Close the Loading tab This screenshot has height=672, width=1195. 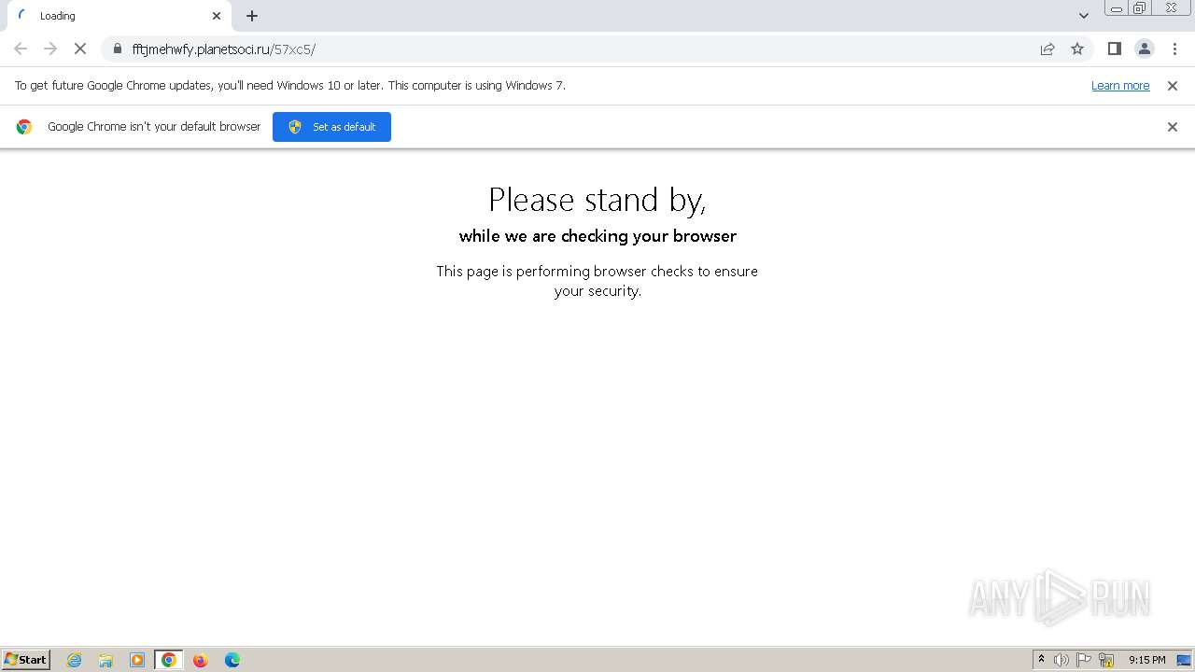click(217, 16)
